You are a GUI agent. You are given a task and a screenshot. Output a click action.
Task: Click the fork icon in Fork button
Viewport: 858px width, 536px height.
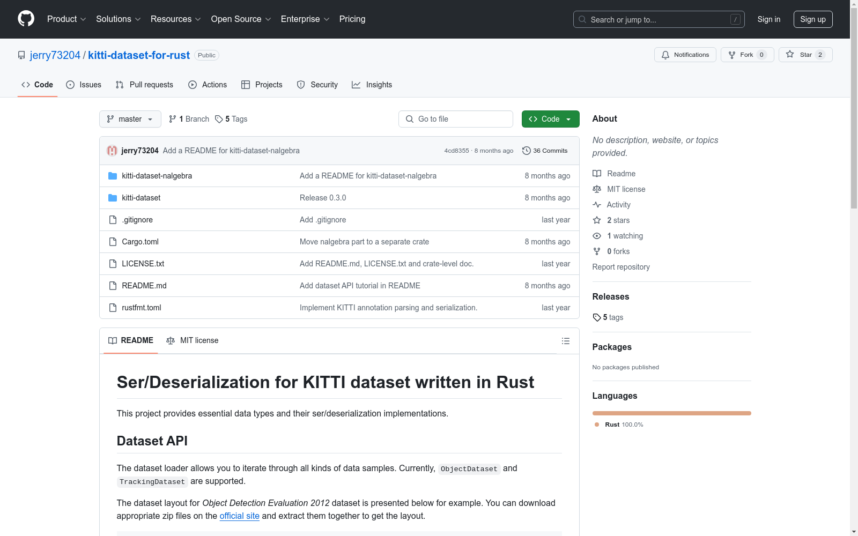pyautogui.click(x=732, y=55)
